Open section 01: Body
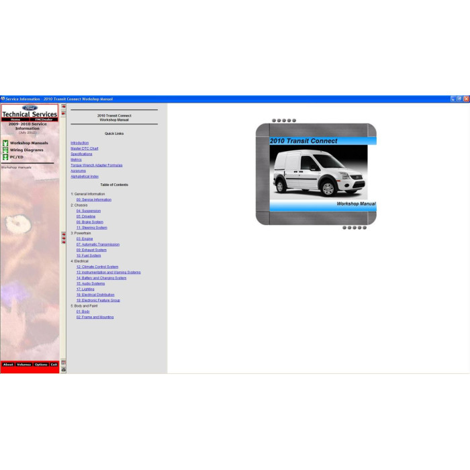The height and width of the screenshot is (470, 470). 83,312
